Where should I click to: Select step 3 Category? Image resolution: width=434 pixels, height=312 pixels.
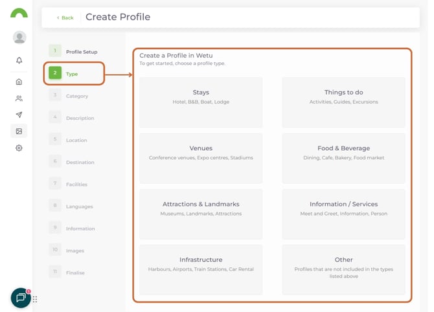(76, 96)
